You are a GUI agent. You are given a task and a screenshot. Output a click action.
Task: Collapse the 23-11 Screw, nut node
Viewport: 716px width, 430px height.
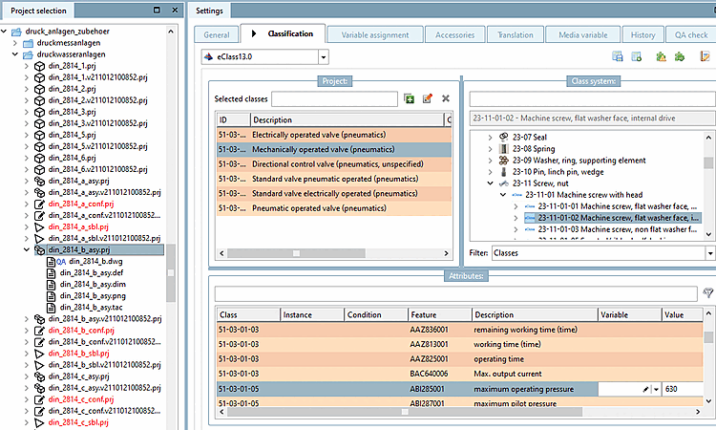click(x=490, y=182)
